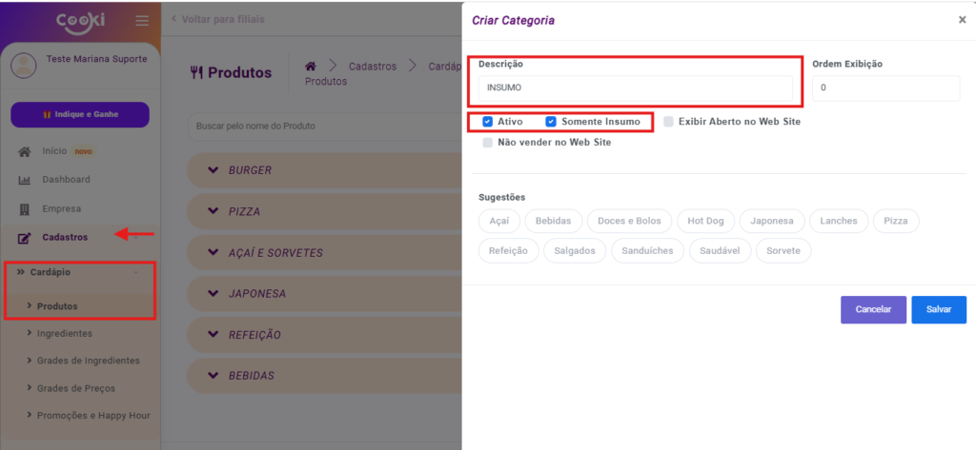Uncheck the Ativo checkbox
This screenshot has width=976, height=450.
coord(488,122)
